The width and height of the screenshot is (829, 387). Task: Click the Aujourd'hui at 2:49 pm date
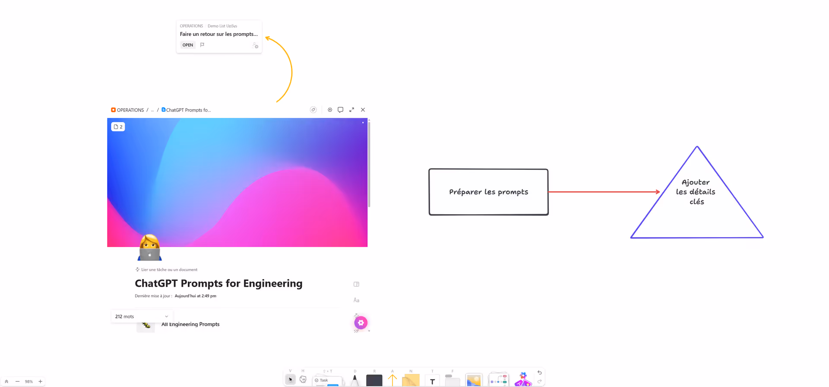(x=195, y=296)
